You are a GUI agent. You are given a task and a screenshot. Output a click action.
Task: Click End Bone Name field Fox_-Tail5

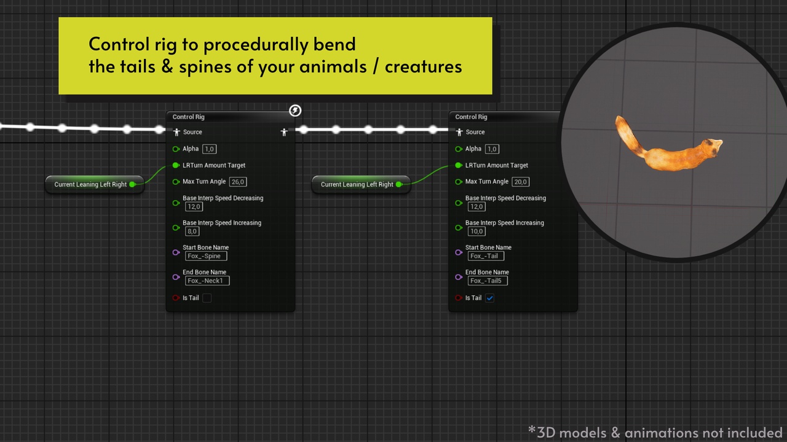pyautogui.click(x=487, y=281)
